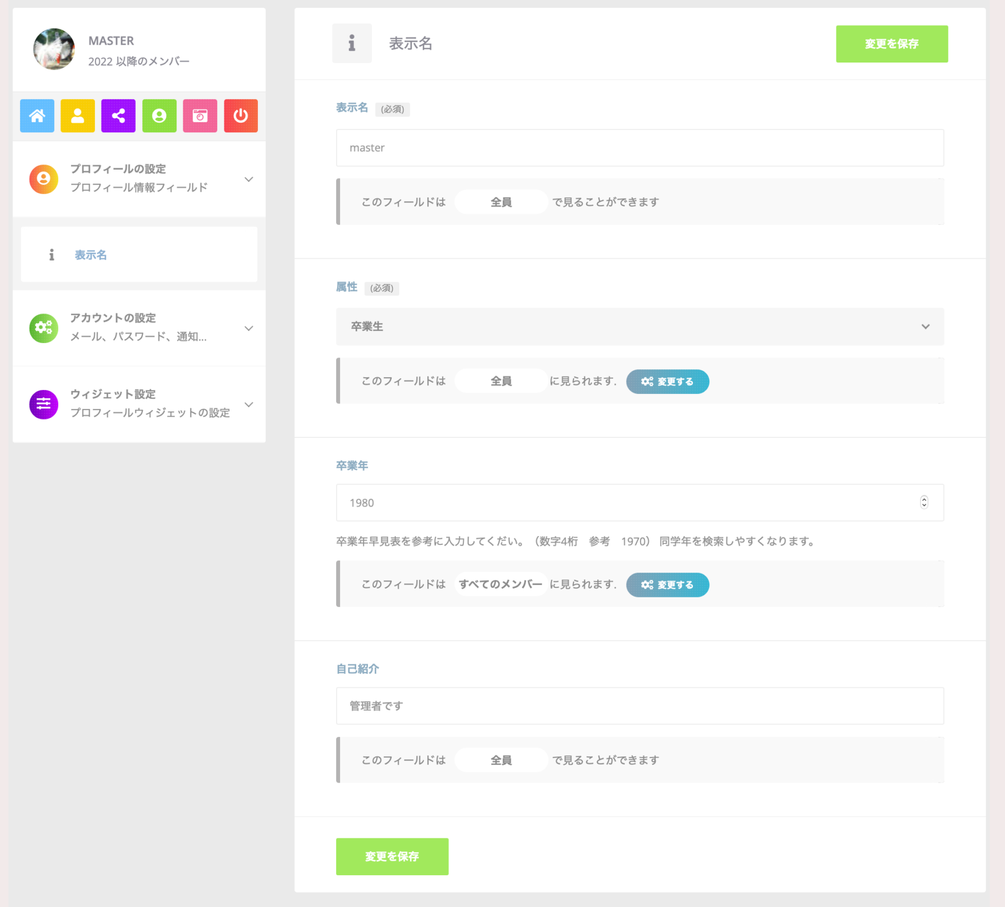The image size is (1005, 907).
Task: Click the bottom 変更を保存 button
Action: click(x=392, y=856)
